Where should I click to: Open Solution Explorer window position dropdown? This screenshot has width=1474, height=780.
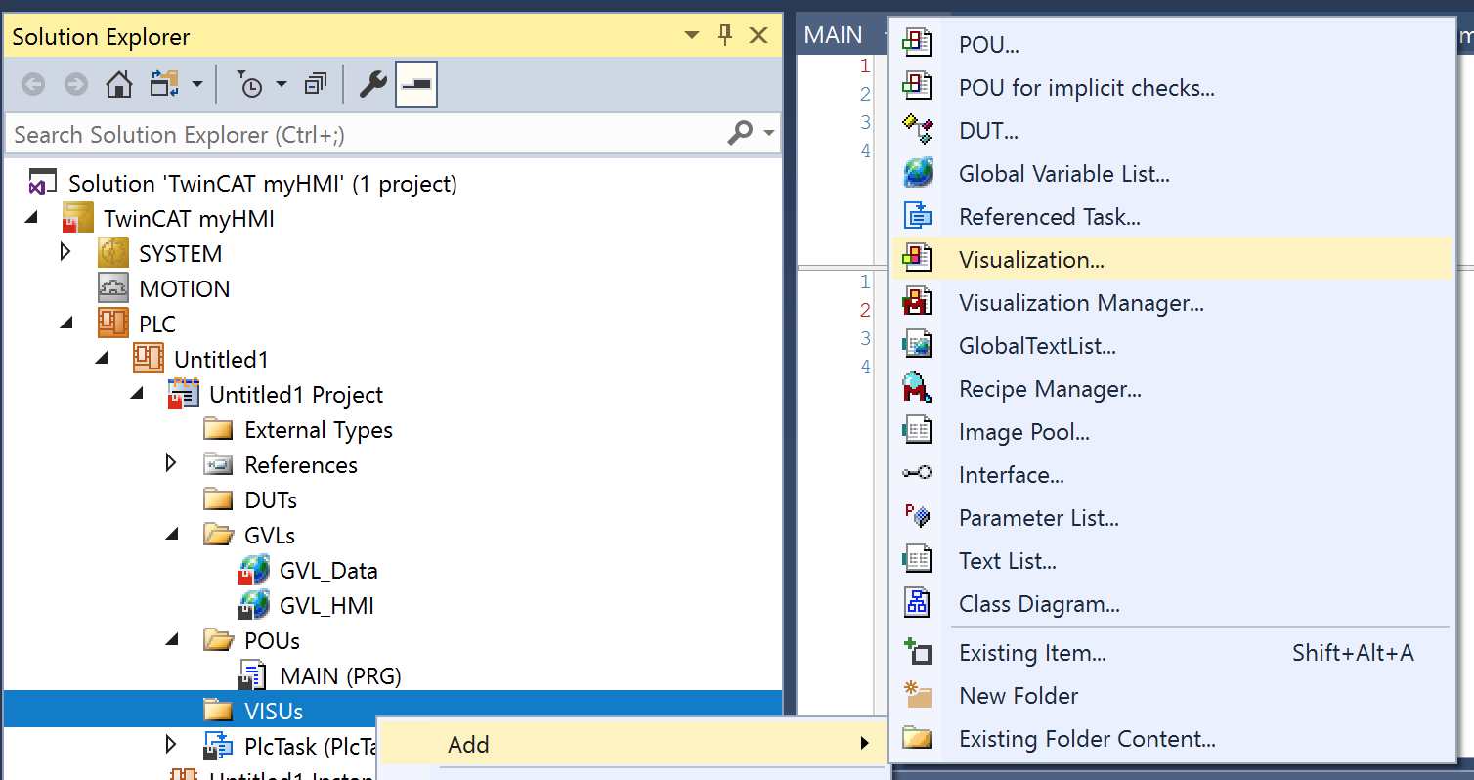pyautogui.click(x=692, y=36)
